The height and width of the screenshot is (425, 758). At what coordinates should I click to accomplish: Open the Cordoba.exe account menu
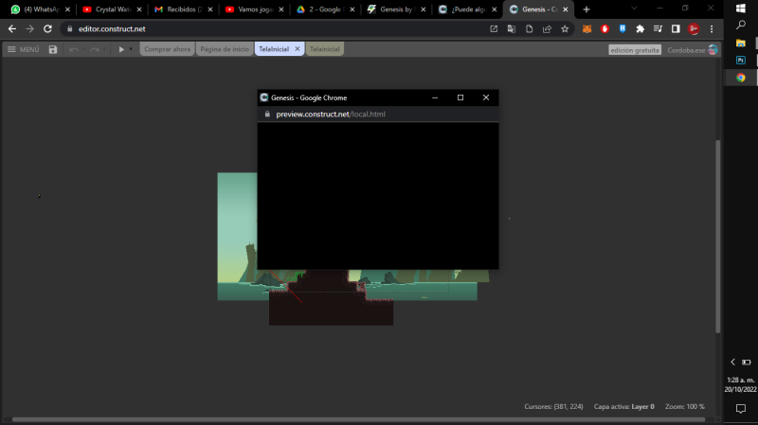[x=692, y=50]
